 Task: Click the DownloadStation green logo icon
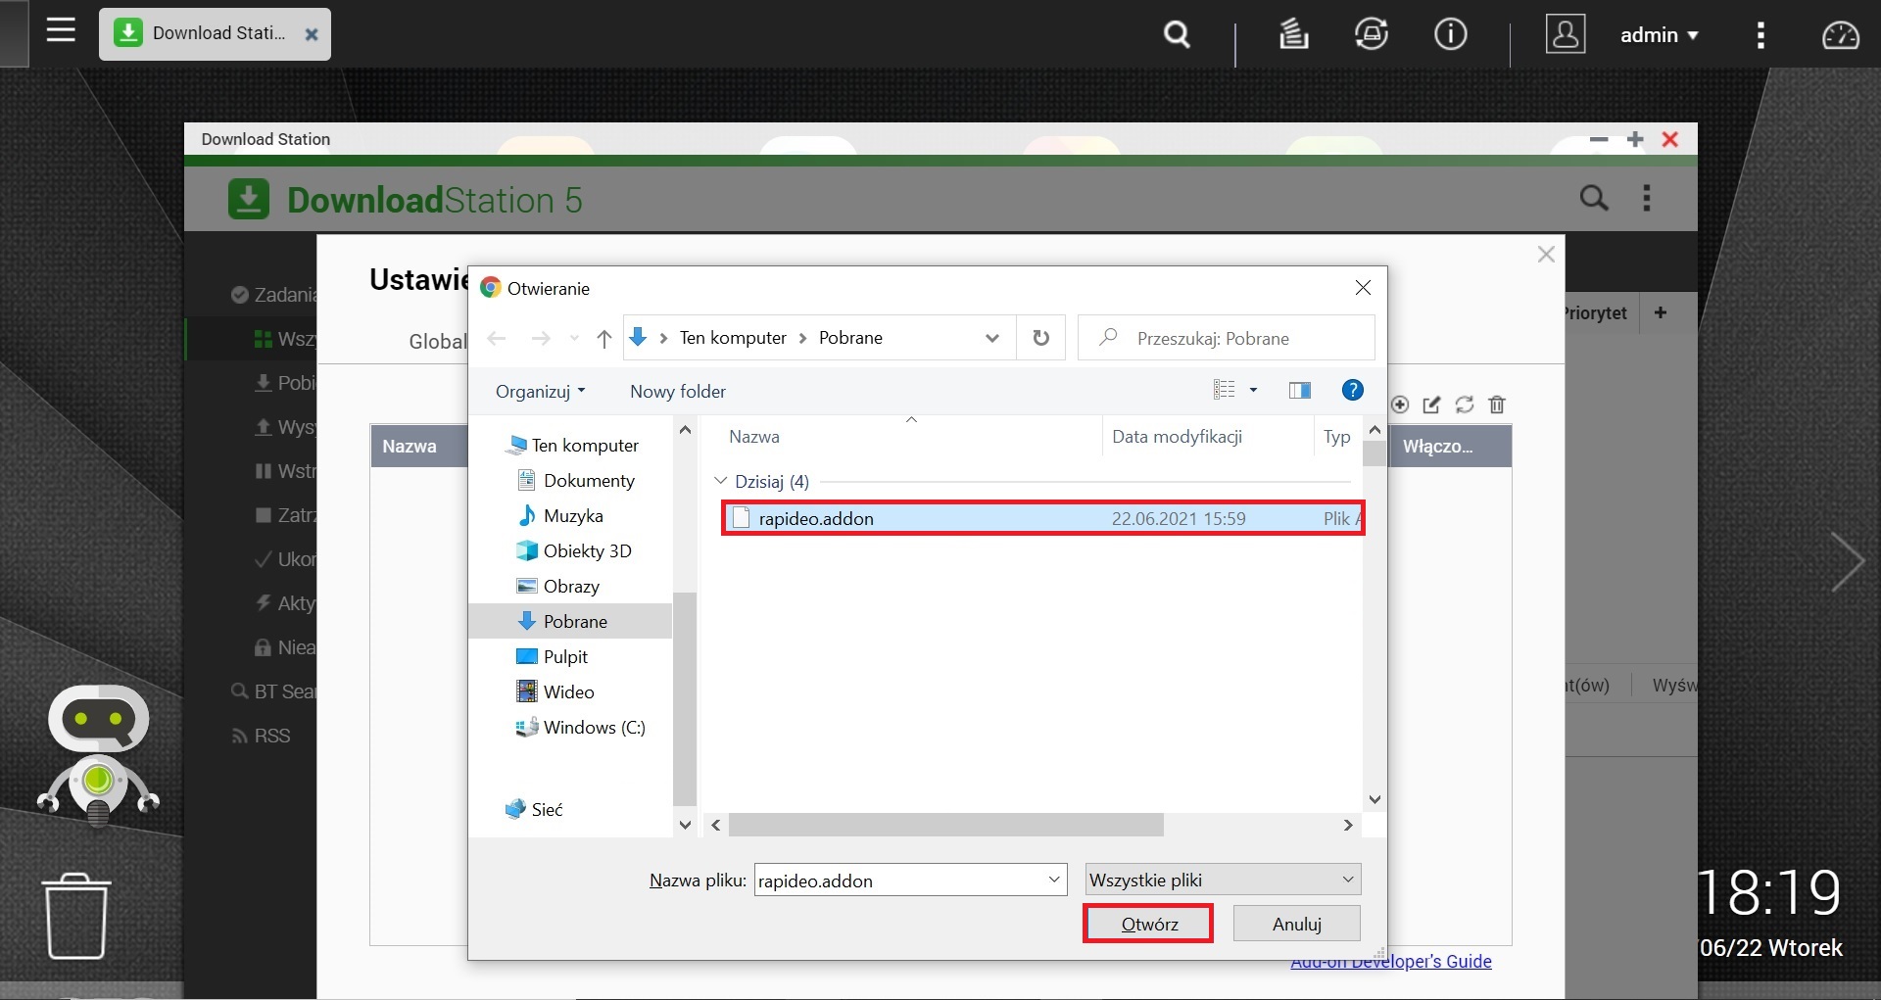point(249,199)
